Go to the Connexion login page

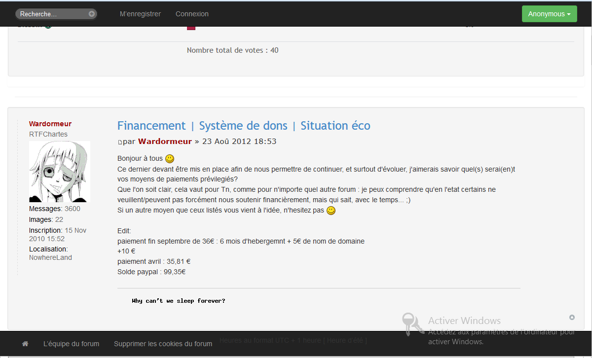192,14
